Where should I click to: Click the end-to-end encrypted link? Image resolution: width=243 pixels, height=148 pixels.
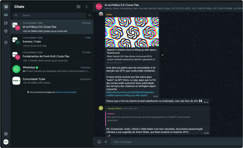[x=66, y=92]
